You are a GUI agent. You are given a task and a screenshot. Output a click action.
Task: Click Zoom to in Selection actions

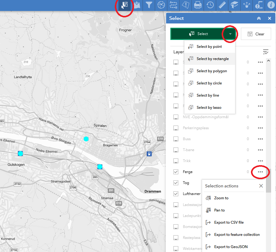point(221,198)
